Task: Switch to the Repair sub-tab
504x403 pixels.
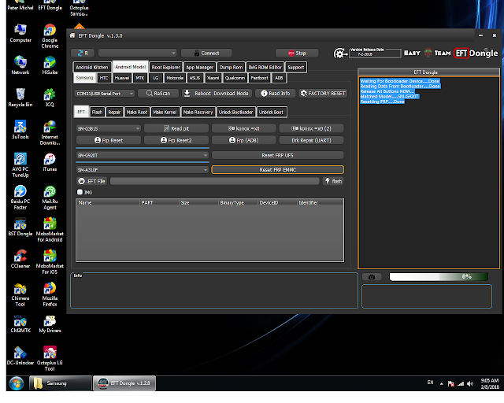Action: click(114, 112)
